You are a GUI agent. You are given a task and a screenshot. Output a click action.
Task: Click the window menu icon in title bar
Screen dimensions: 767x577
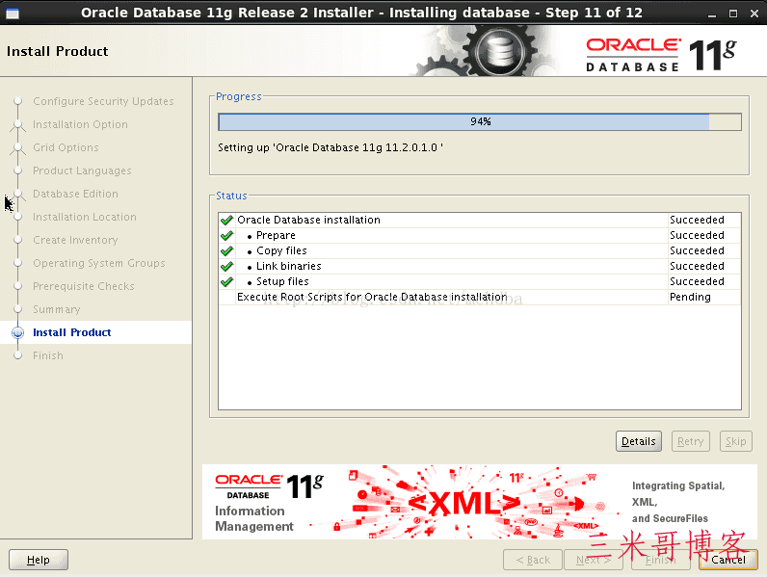[x=13, y=13]
